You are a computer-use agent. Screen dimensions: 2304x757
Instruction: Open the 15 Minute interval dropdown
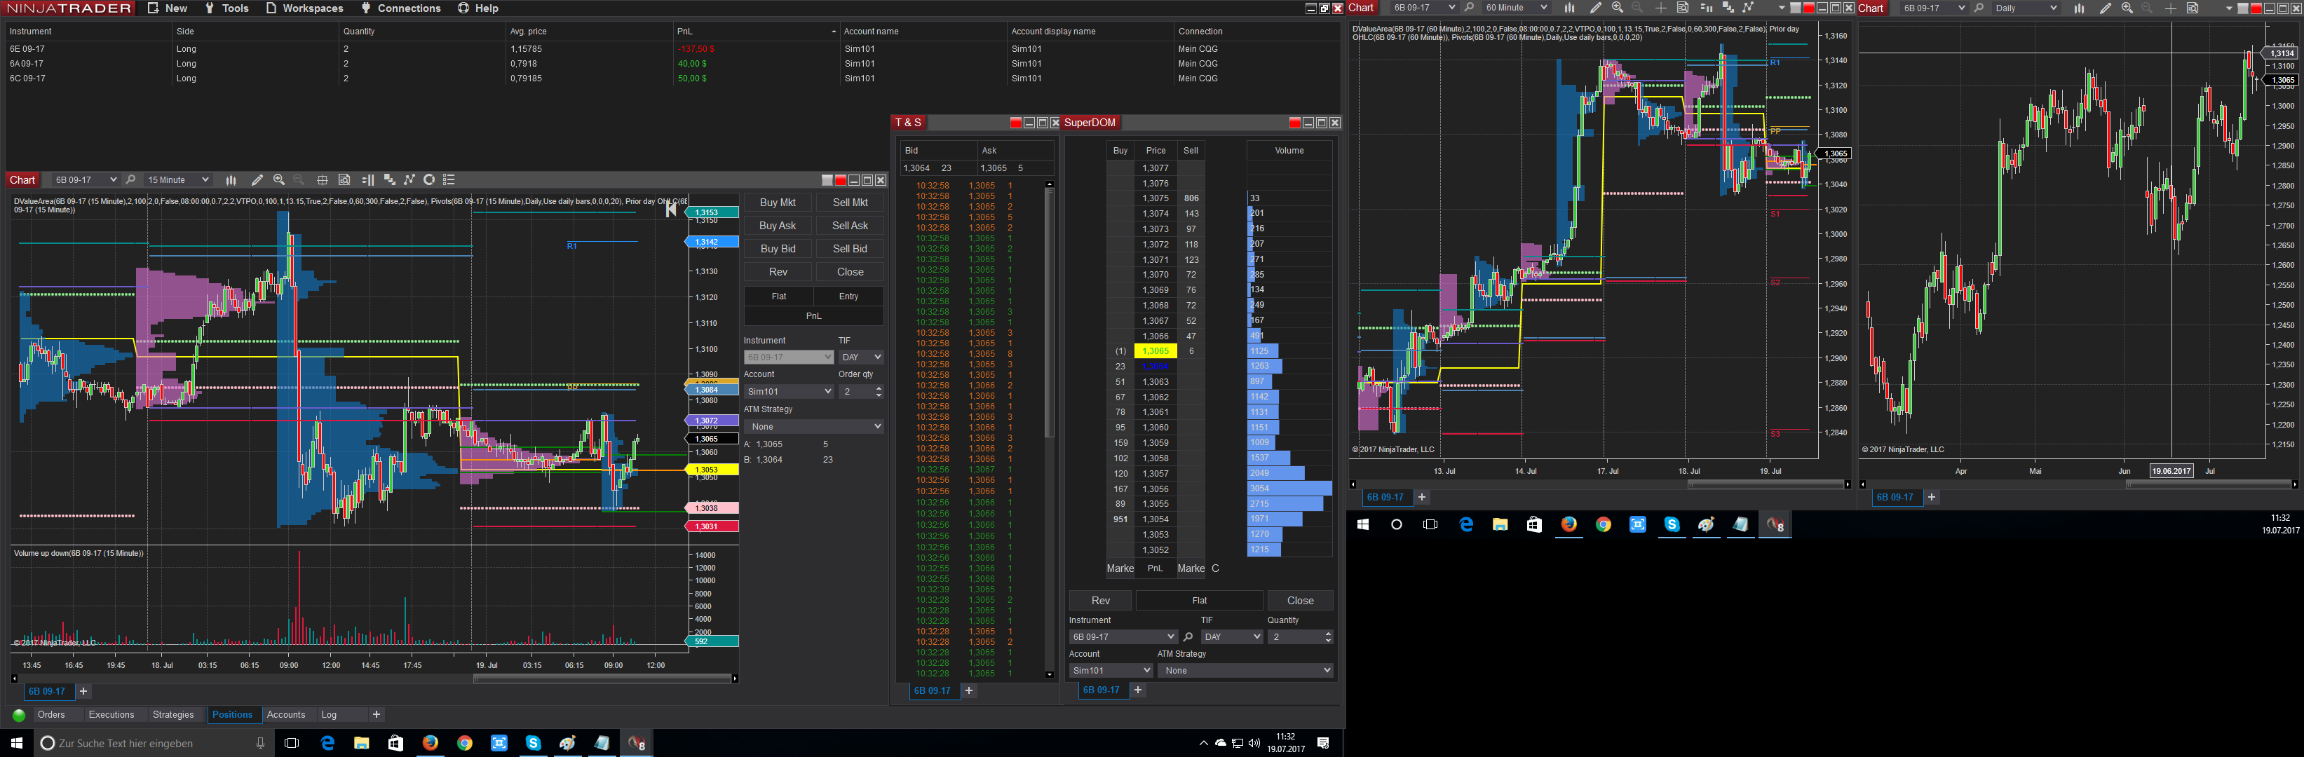178,179
